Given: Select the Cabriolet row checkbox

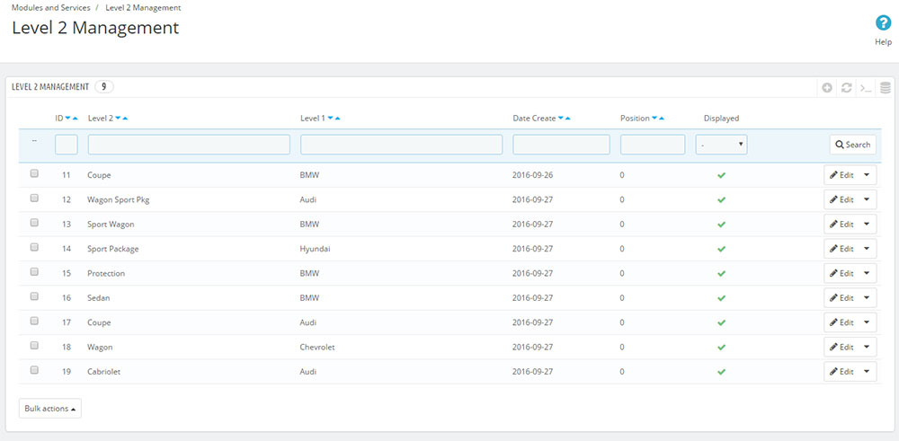Looking at the screenshot, I should click(34, 370).
